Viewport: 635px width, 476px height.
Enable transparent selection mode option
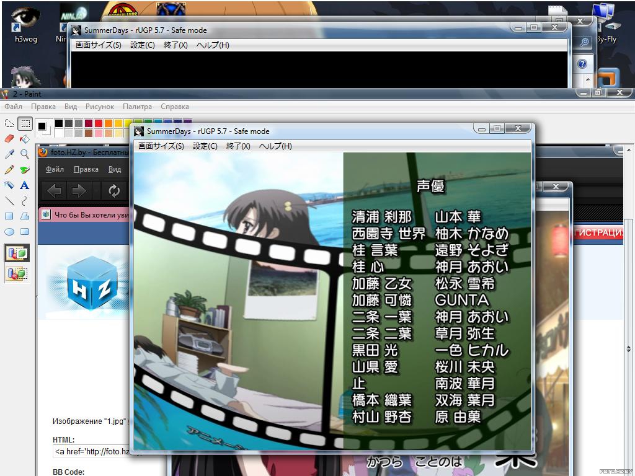[x=17, y=273]
